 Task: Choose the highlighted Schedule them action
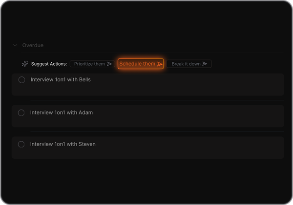coord(137,64)
